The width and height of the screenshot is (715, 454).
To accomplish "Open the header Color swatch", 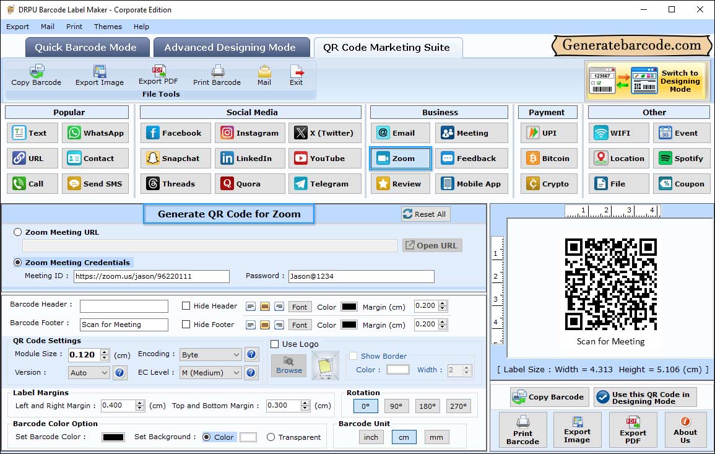I will 349,307.
